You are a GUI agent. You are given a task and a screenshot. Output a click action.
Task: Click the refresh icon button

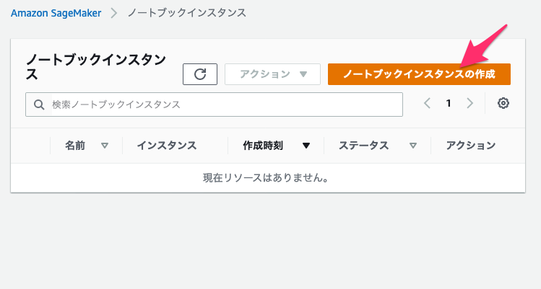click(x=200, y=74)
